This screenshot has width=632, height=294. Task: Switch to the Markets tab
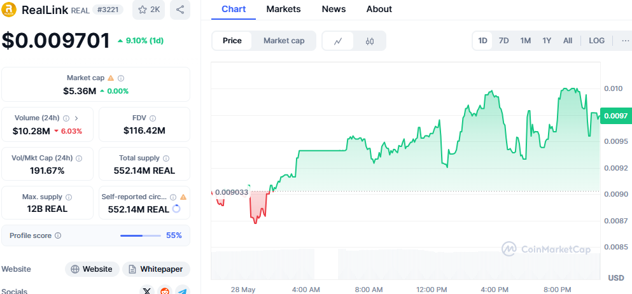coord(283,9)
